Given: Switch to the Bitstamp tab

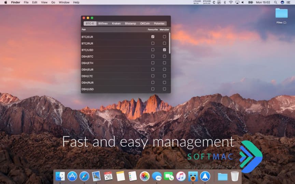Looking at the screenshot, I should (x=130, y=24).
